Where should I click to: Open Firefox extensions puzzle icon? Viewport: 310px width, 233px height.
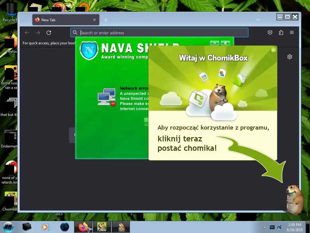281,32
